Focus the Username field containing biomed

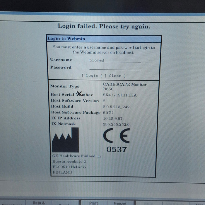[115, 60]
